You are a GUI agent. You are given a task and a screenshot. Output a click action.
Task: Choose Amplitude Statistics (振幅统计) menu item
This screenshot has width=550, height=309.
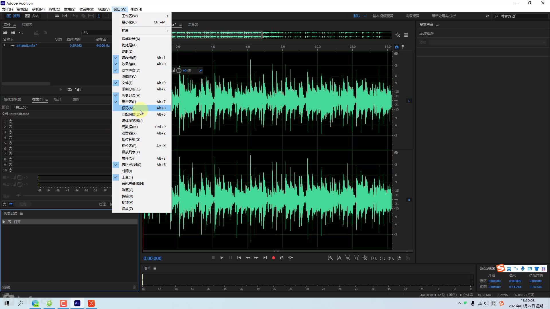142,39
